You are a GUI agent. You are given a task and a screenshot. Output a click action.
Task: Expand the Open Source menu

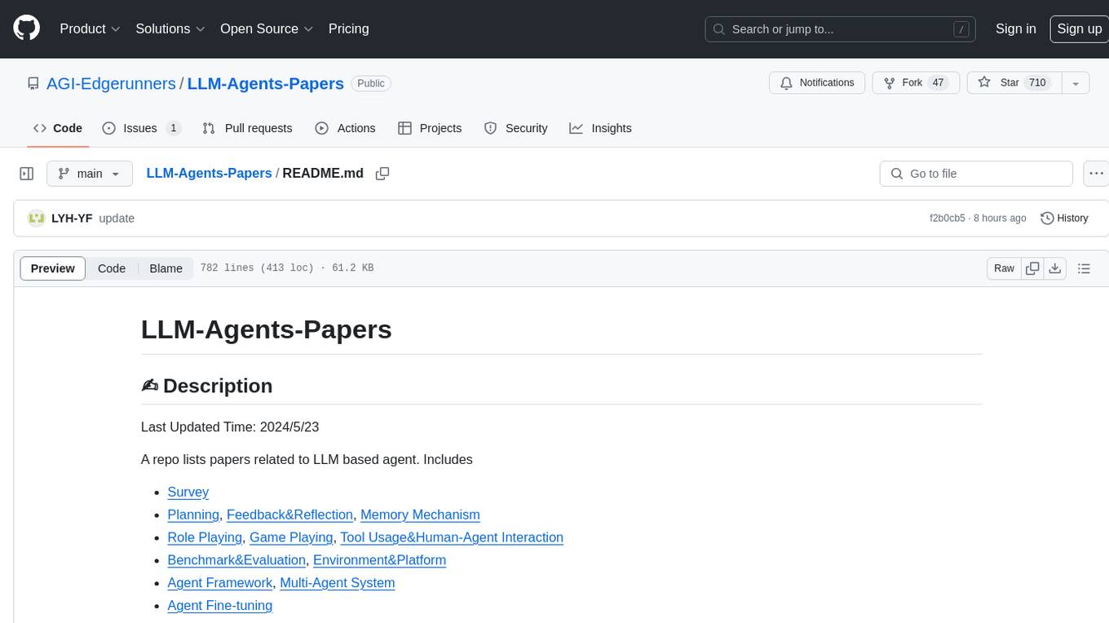click(267, 29)
